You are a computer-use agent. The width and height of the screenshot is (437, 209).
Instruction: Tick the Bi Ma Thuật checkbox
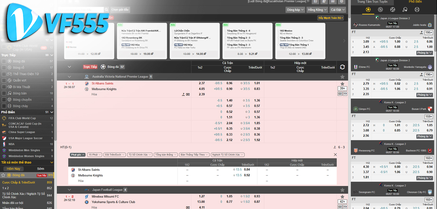[4, 87]
